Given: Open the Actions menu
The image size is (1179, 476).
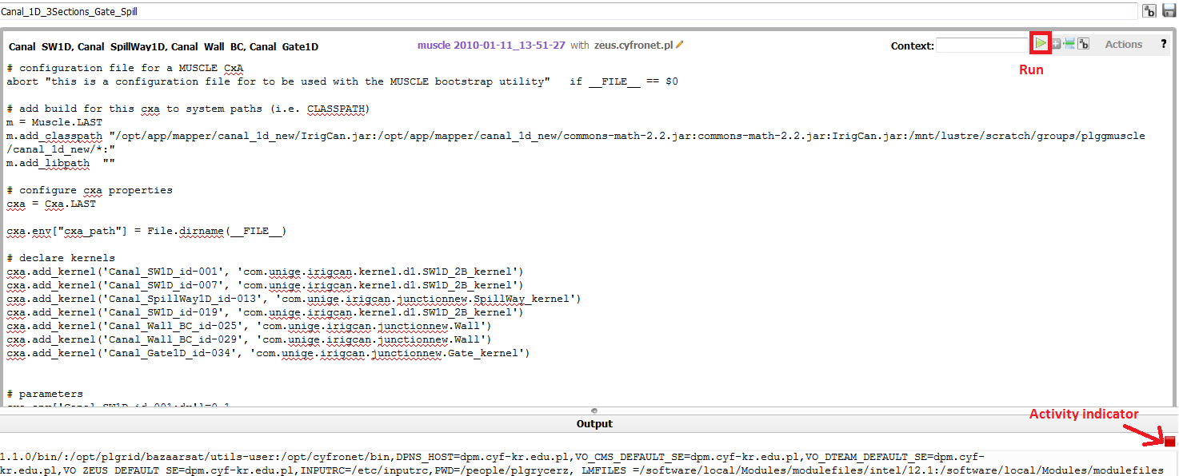Looking at the screenshot, I should (1123, 45).
